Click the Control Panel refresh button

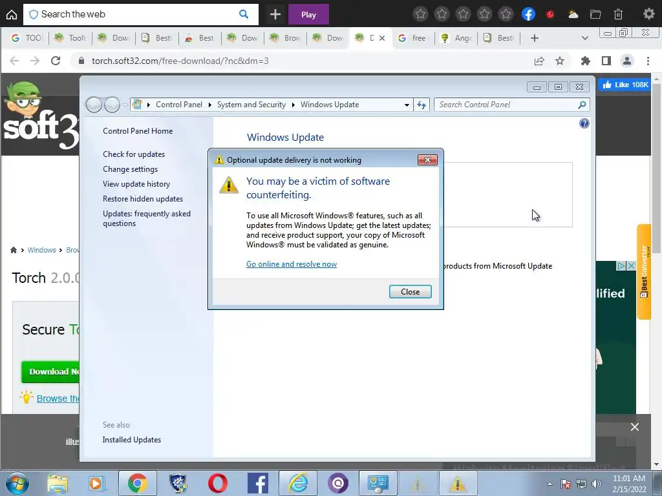point(422,105)
